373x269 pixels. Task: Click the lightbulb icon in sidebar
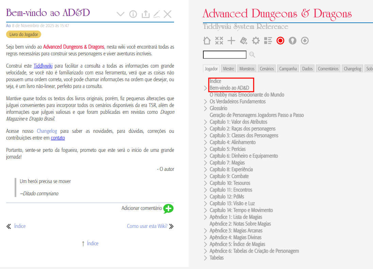tap(292, 41)
